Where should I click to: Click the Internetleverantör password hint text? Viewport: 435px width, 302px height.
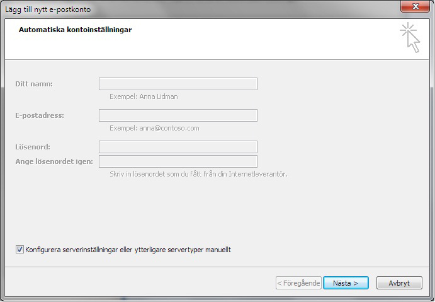[199, 174]
